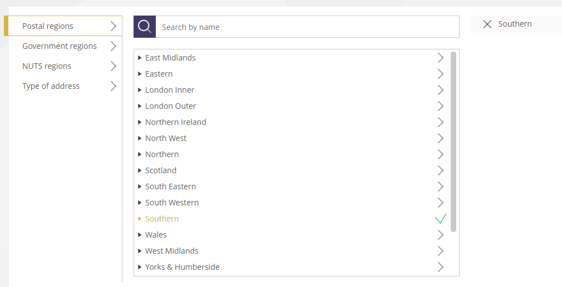Select the Eastern region row

pos(159,74)
